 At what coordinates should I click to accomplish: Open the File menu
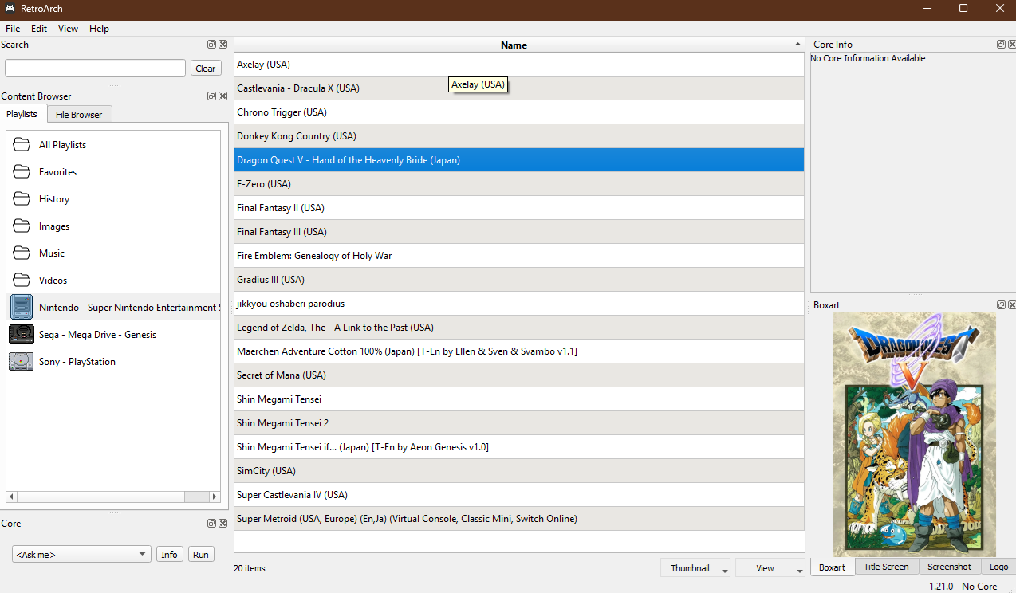point(13,29)
